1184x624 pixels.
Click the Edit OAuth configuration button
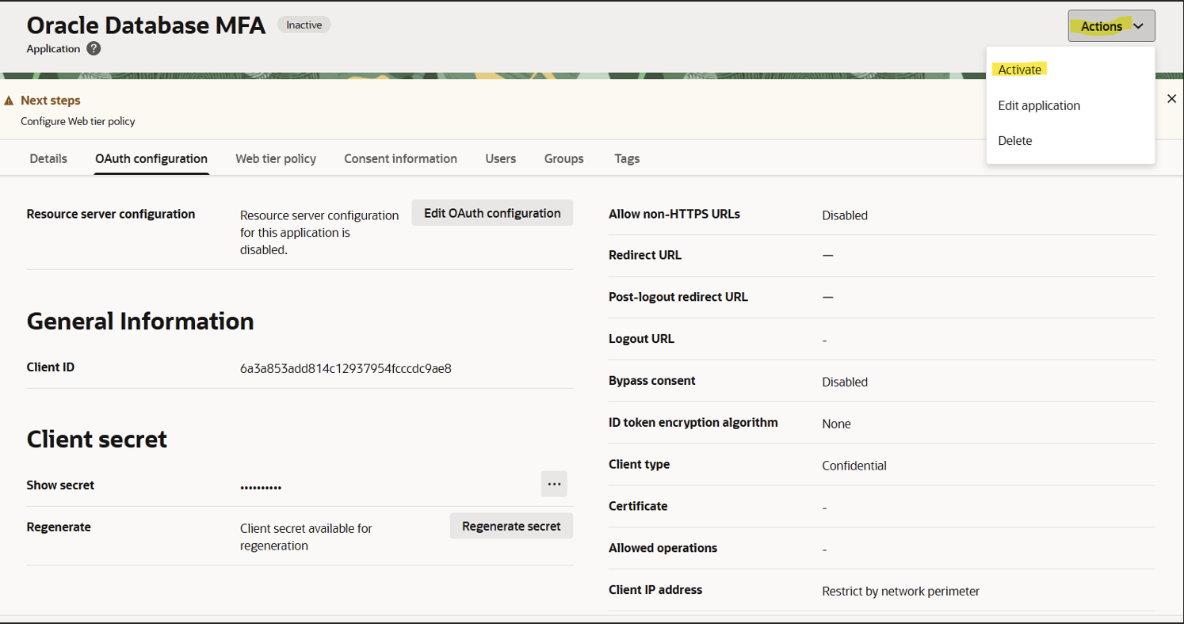491,212
